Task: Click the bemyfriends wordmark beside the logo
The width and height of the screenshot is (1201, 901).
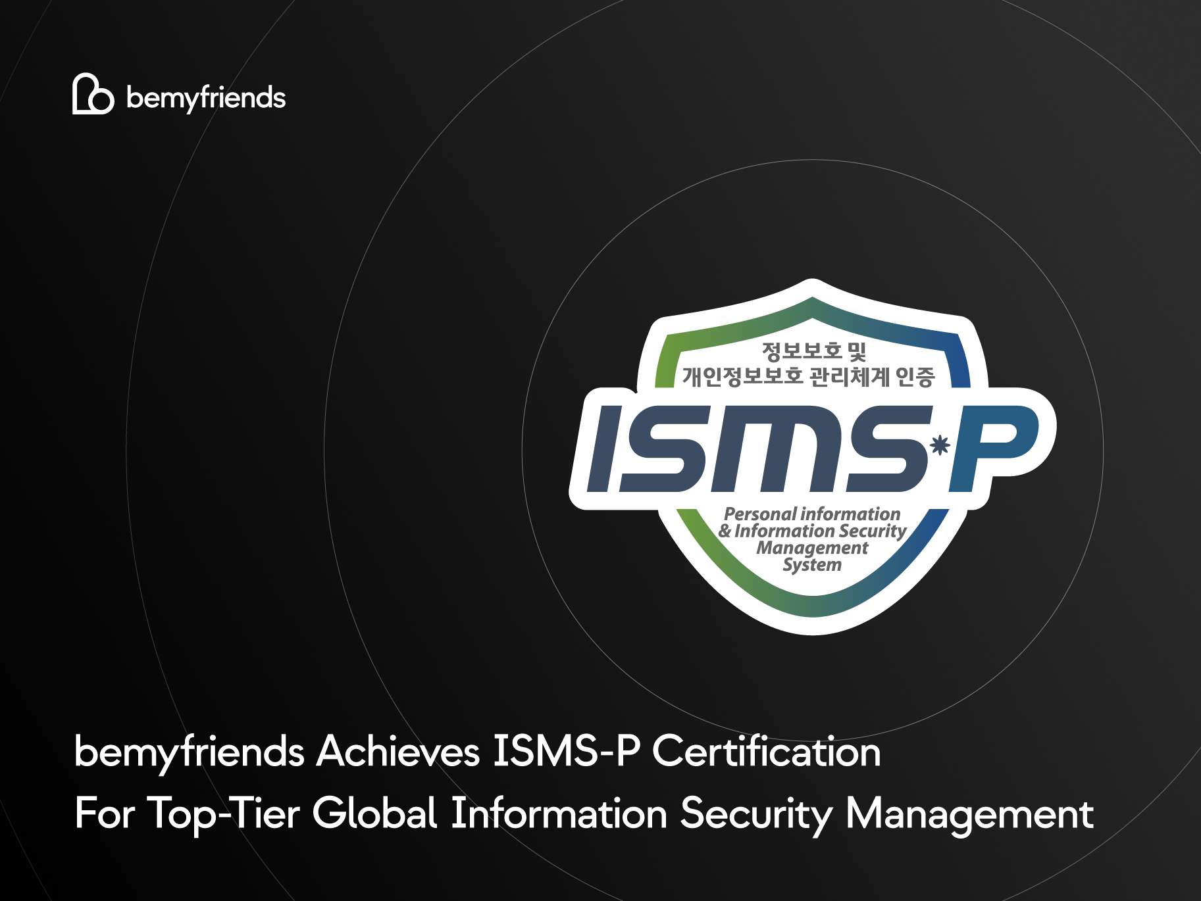Action: pyautogui.click(x=205, y=98)
